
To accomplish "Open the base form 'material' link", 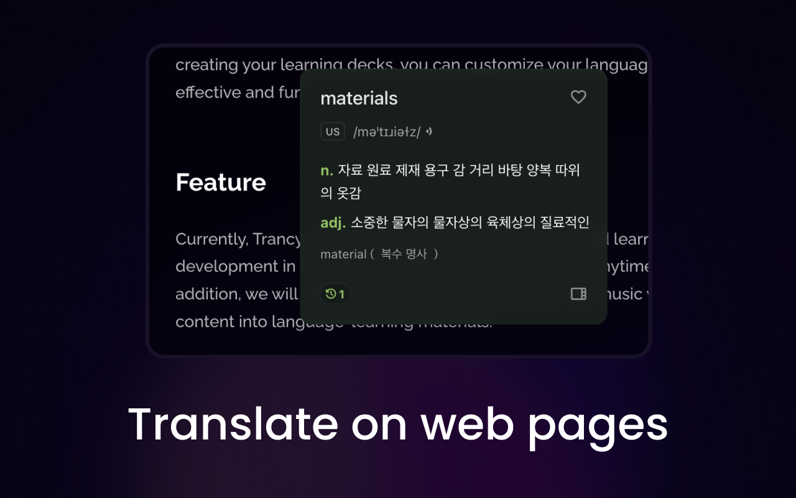I will 343,254.
